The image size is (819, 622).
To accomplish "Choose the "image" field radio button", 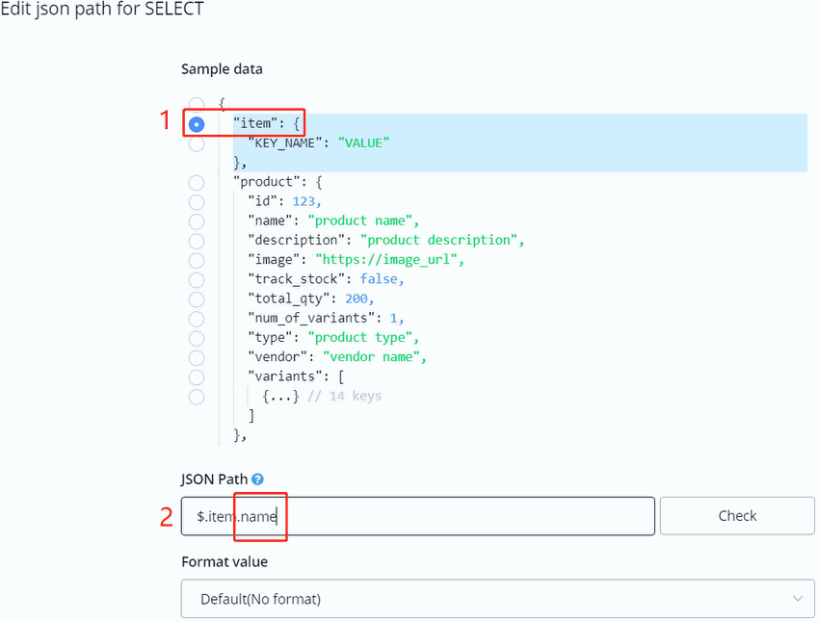I will (x=197, y=260).
